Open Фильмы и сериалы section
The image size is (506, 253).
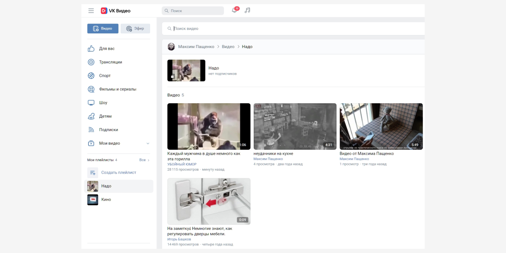(x=117, y=89)
